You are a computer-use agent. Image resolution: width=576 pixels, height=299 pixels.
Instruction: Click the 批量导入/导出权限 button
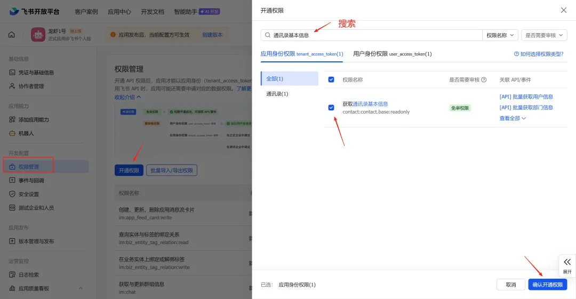(172, 171)
